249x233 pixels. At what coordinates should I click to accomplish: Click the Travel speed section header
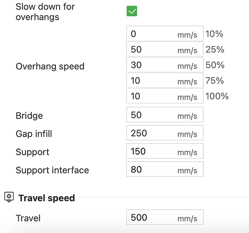tap(47, 198)
